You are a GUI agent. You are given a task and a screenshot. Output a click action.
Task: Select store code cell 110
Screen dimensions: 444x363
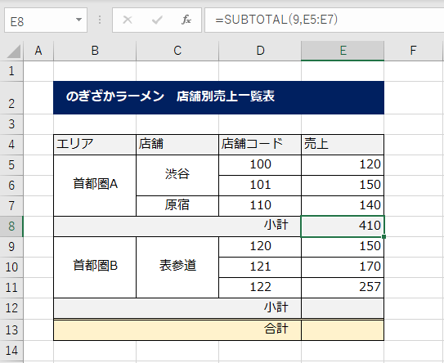260,206
